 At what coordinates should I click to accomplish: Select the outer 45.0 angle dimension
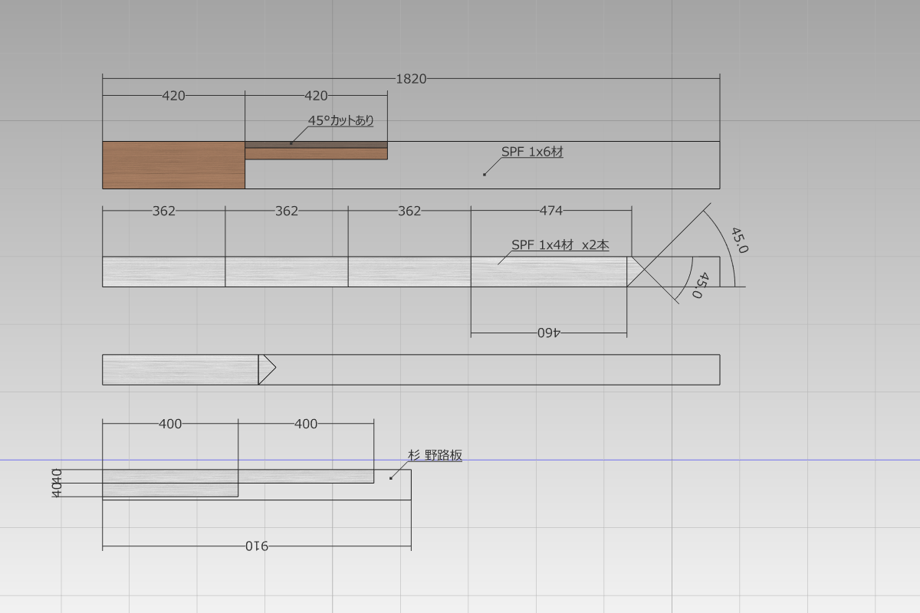(739, 240)
